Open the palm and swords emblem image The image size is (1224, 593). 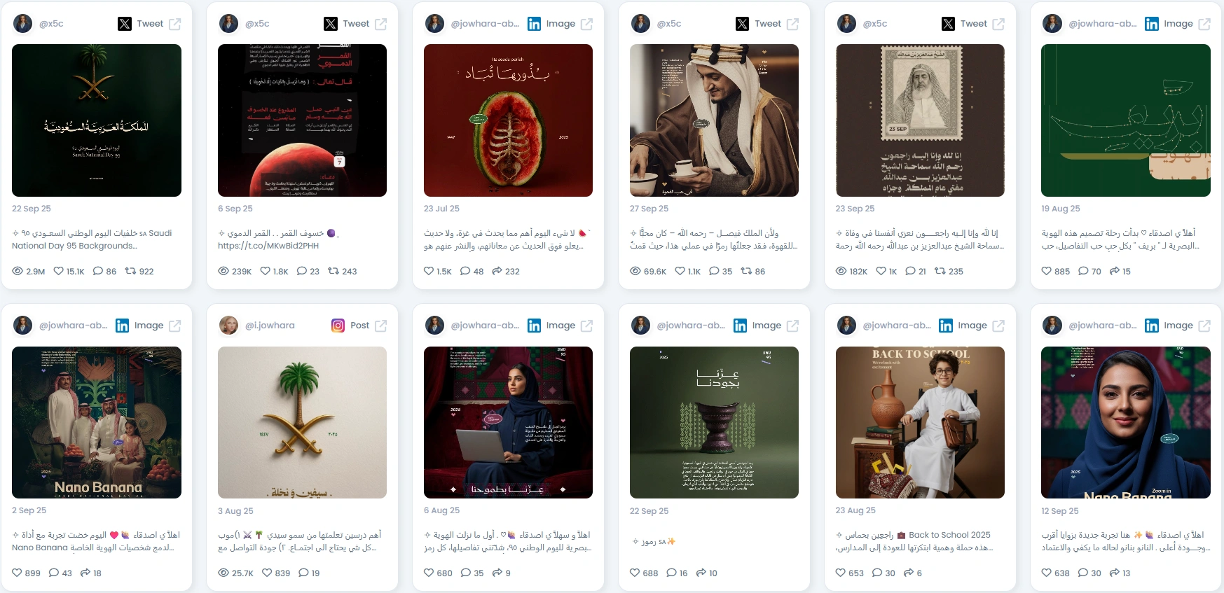302,422
